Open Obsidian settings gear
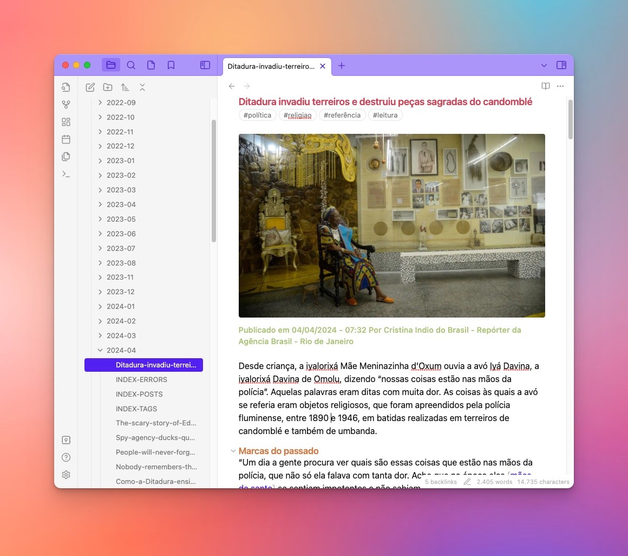The width and height of the screenshot is (628, 556). pyautogui.click(x=66, y=475)
